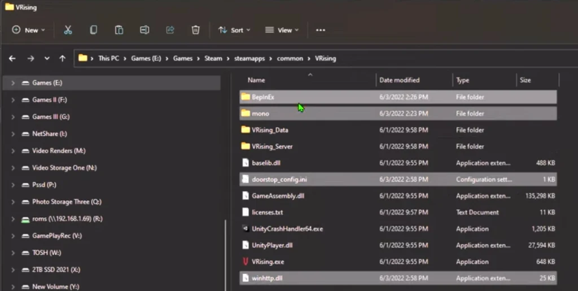This screenshot has width=578, height=291.
Task: Click VRising in breadcrumb path
Action: tap(326, 59)
